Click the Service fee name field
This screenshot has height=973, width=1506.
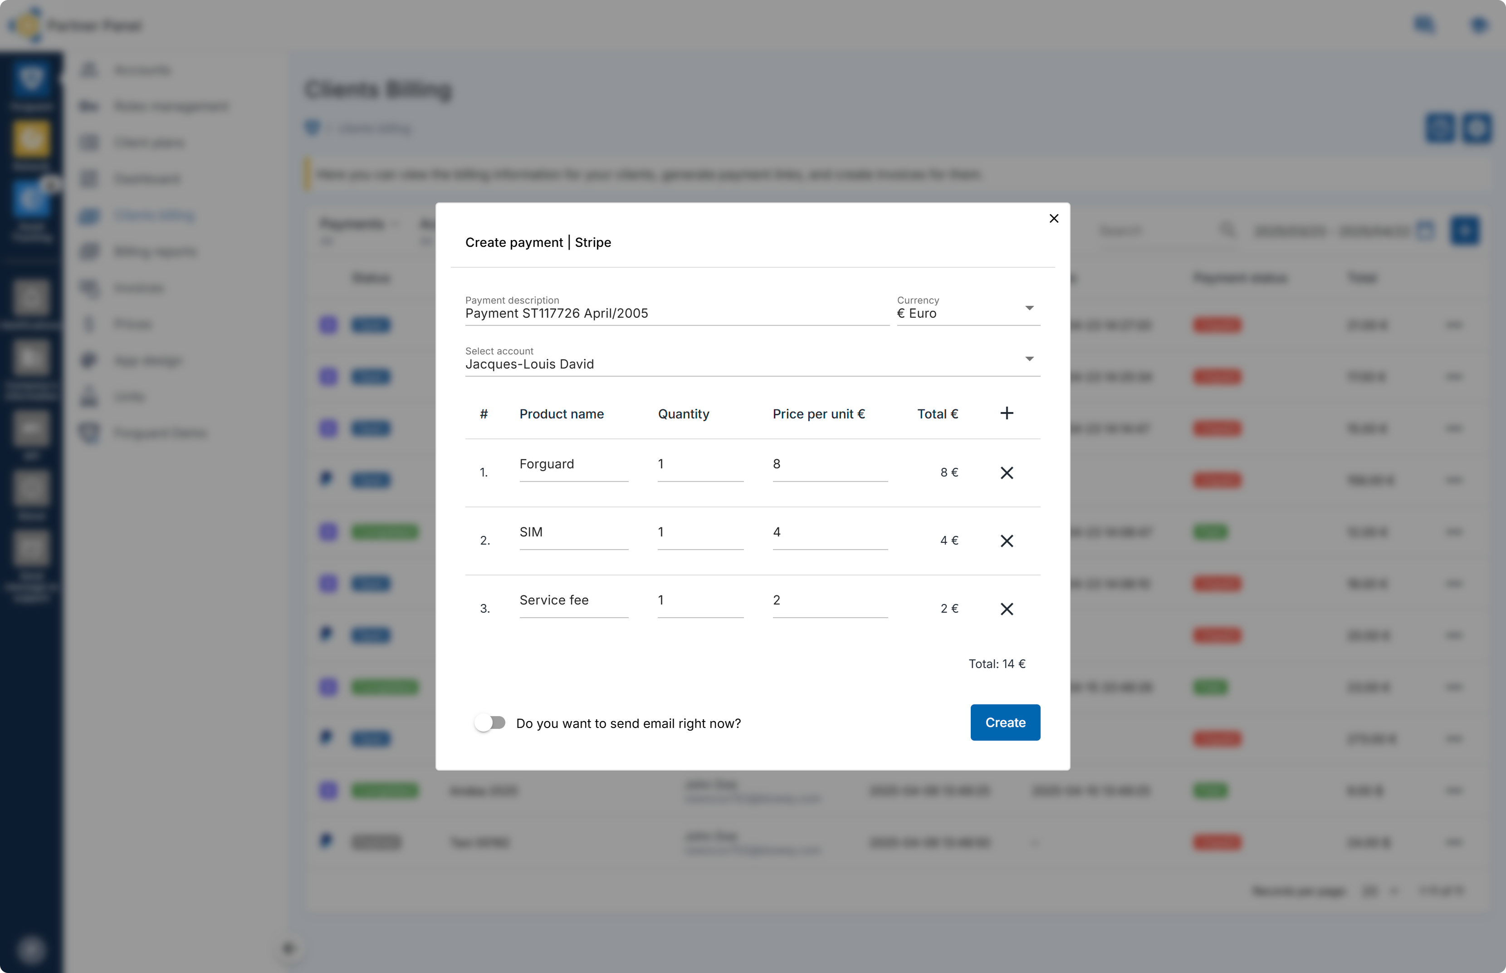coord(573,600)
